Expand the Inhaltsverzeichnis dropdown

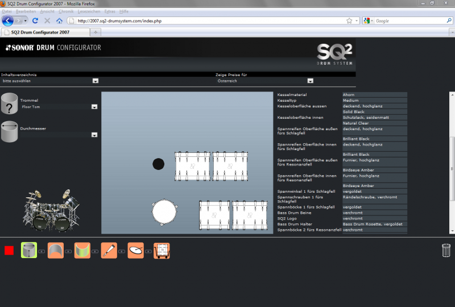pos(96,81)
